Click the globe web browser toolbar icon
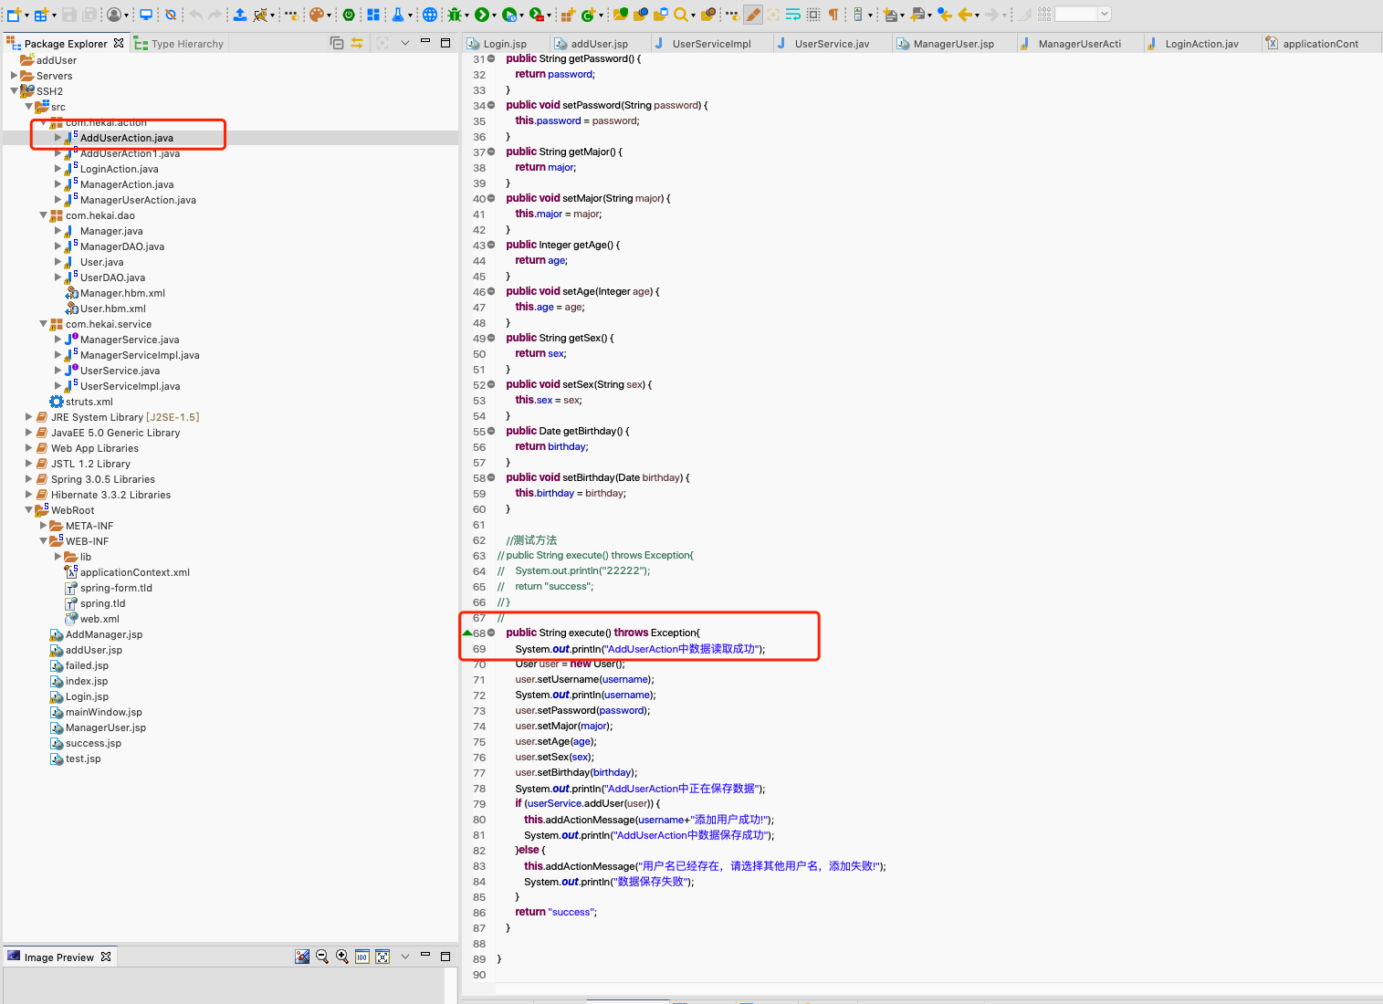The width and height of the screenshot is (1383, 1004). tap(429, 14)
